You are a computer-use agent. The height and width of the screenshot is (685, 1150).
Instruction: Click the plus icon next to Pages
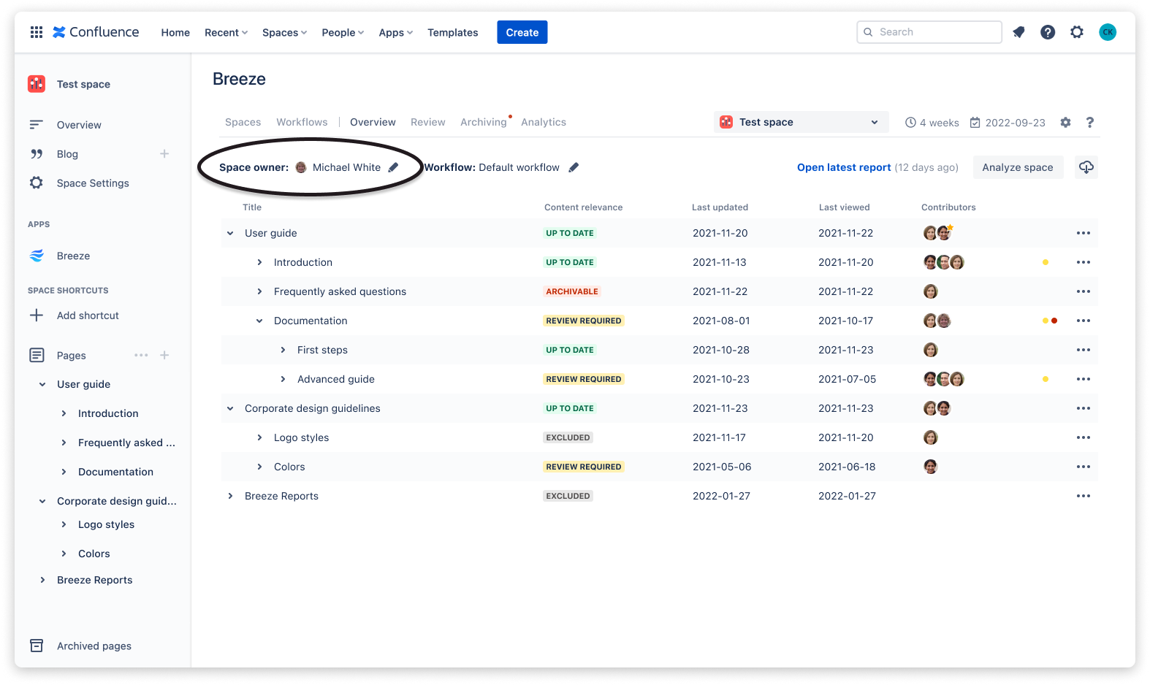pyautogui.click(x=164, y=356)
